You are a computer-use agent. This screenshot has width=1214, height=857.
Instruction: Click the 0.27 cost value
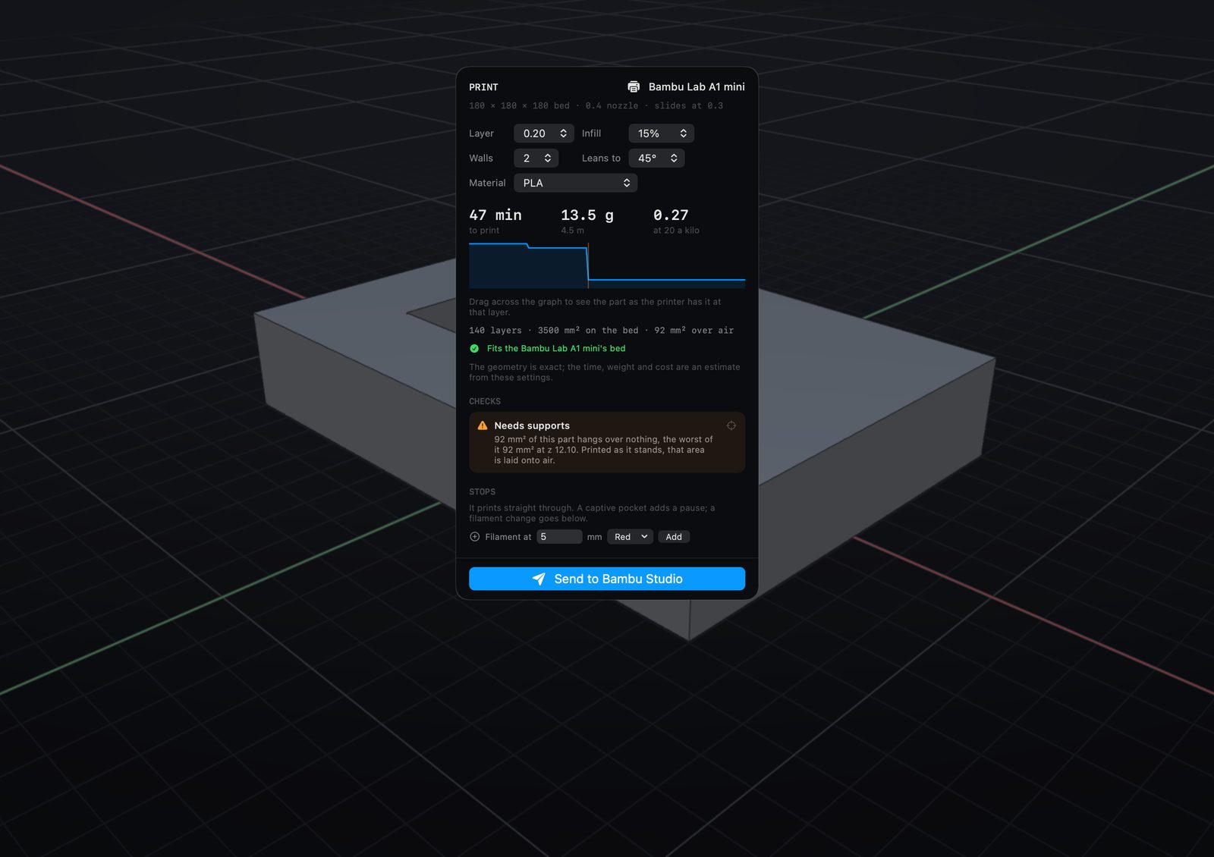click(x=671, y=215)
